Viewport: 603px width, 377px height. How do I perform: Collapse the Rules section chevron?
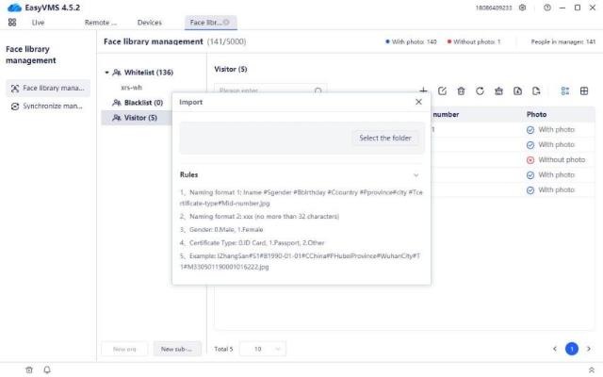(x=416, y=174)
